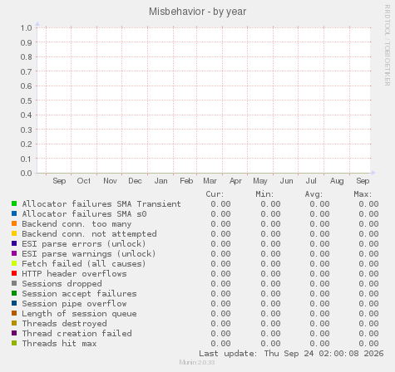Screen dimensions: 395x372
Task: Select the Length of session queue label
Action: pos(79,314)
